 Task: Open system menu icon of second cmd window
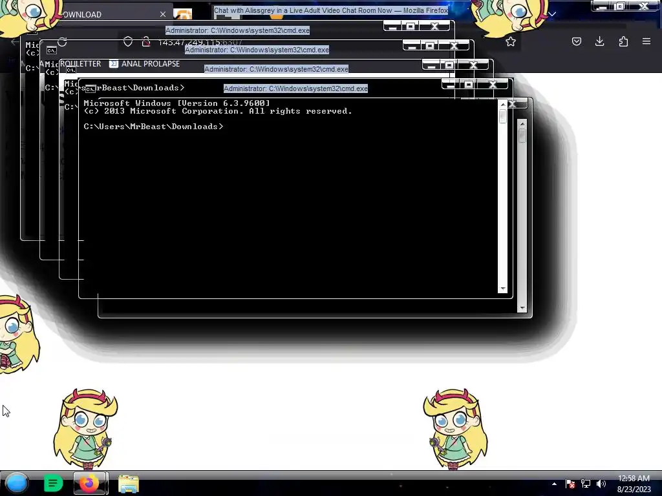pyautogui.click(x=71, y=70)
